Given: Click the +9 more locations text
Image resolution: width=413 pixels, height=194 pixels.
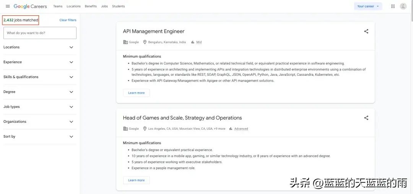Looking at the screenshot, I should coord(219,129).
